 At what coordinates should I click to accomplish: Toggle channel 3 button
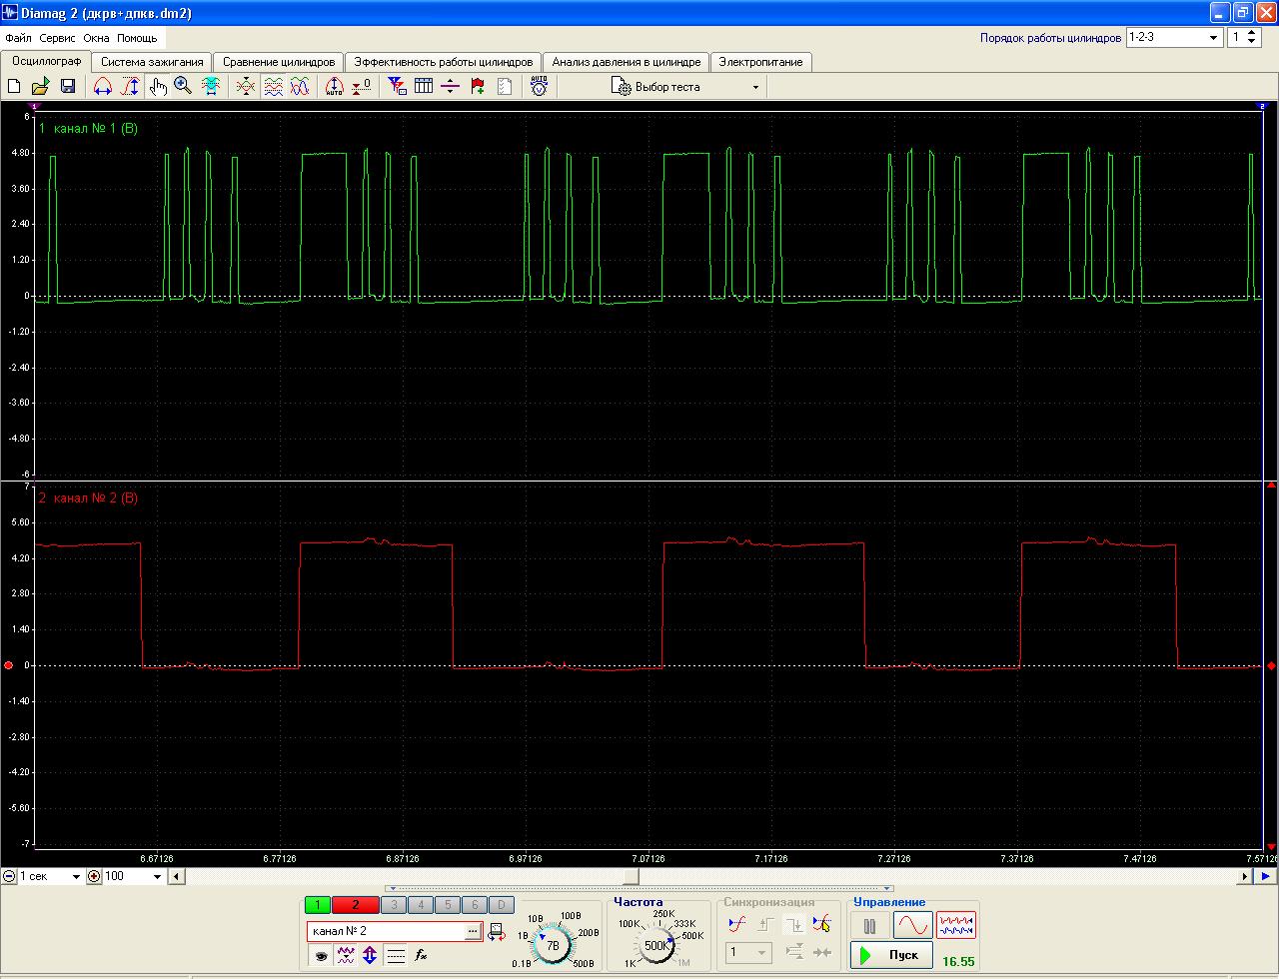pos(393,905)
